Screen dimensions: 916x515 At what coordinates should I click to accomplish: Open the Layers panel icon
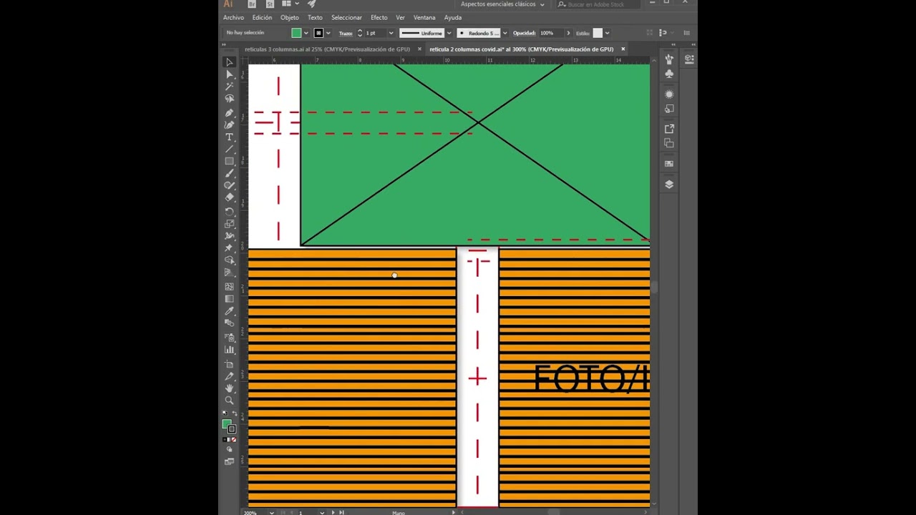click(x=669, y=184)
